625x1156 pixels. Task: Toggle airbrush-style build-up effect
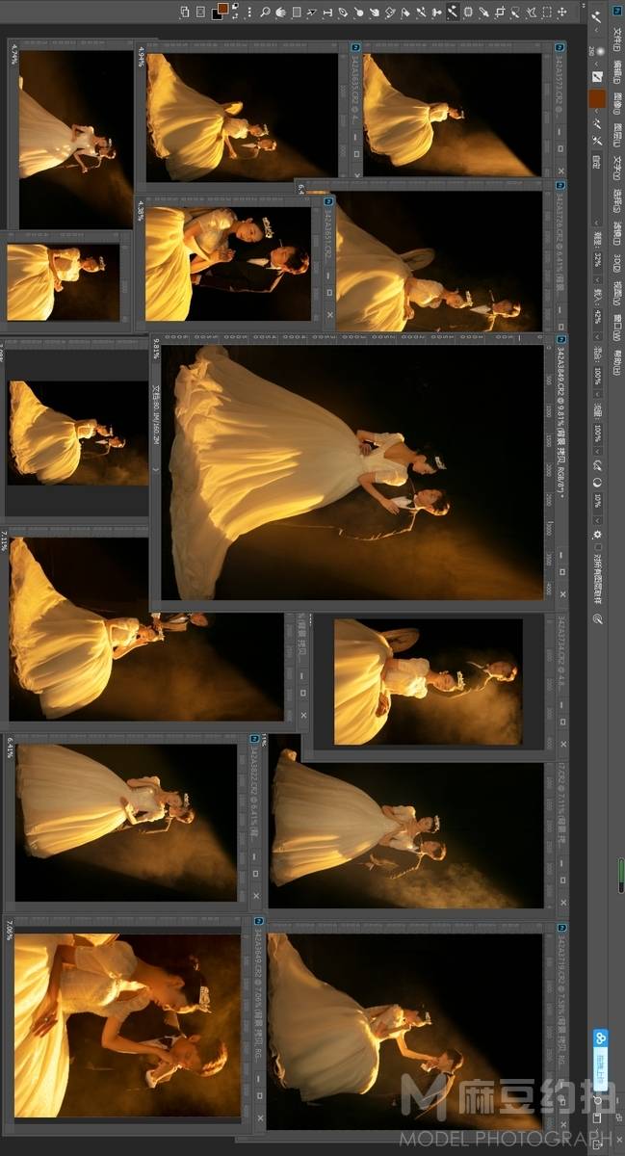597,465
